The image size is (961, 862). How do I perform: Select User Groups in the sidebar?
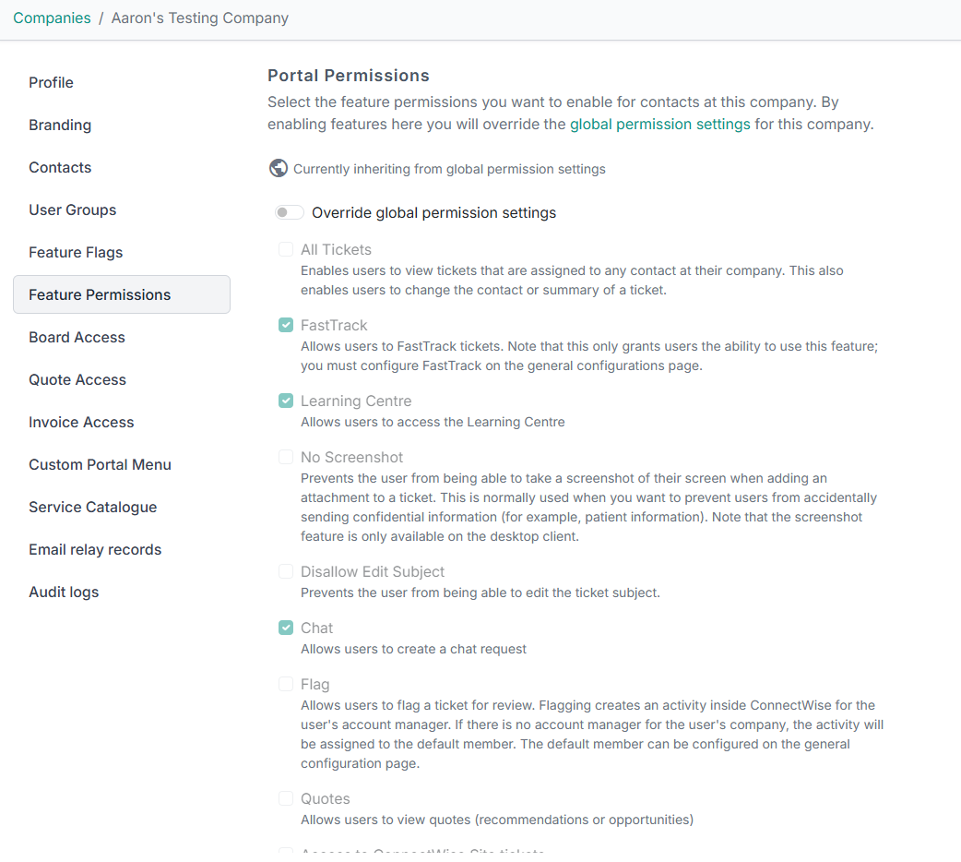(72, 210)
